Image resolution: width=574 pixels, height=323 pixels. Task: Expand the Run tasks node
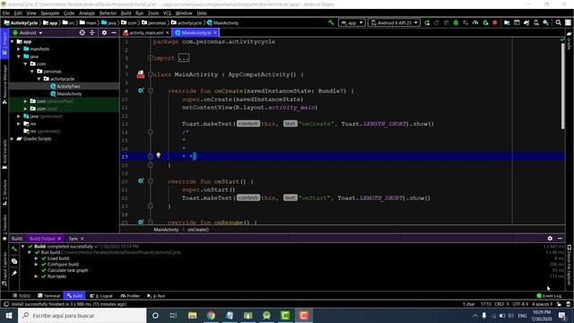coord(36,276)
